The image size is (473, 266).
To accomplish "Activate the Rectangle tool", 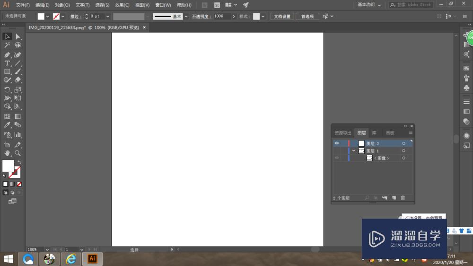I will [7, 72].
